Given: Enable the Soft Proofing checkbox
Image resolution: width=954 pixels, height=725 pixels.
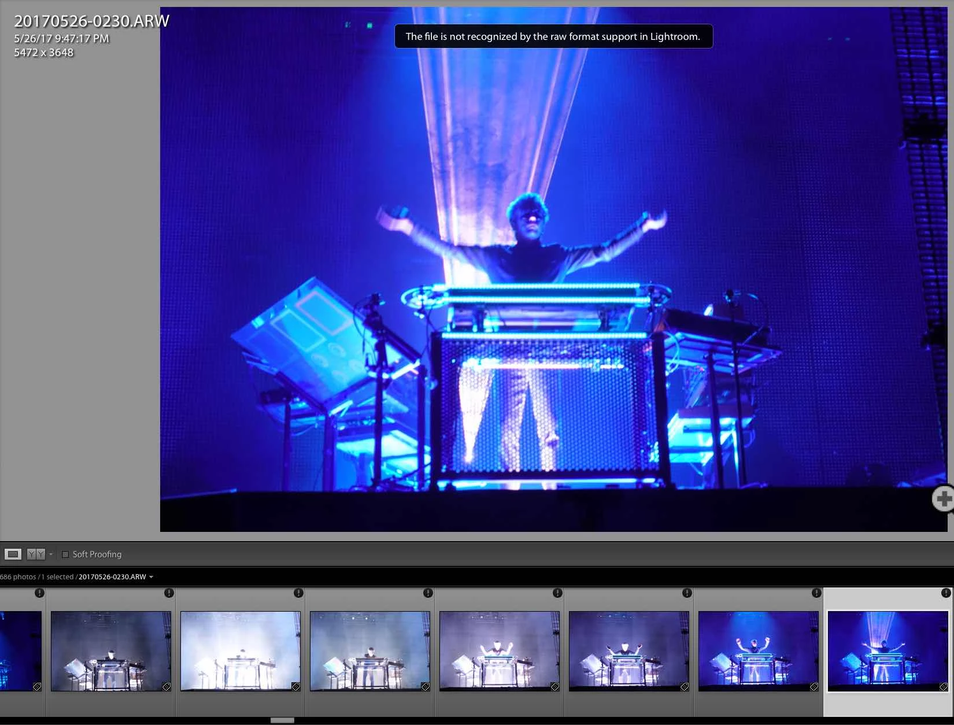Looking at the screenshot, I should 65,554.
